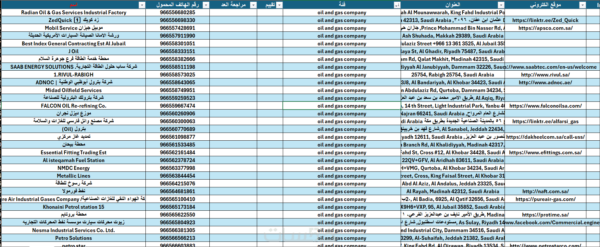Screen dimensions: 600x247
Task: Open the apsco.com.sa website link
Action: click(x=545, y=28)
